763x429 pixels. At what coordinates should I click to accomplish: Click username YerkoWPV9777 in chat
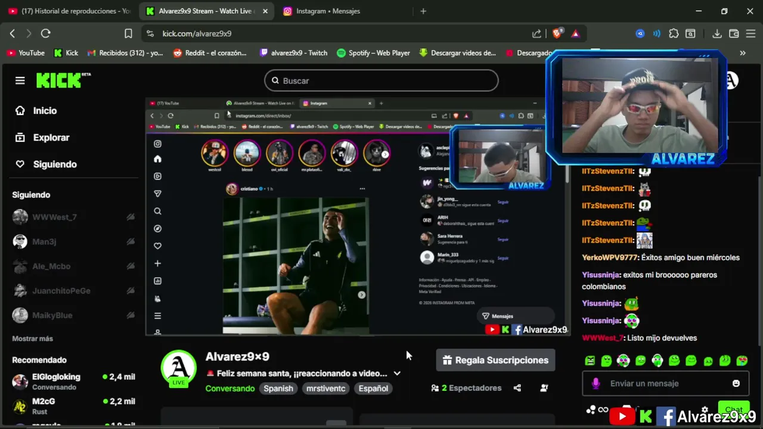(610, 257)
